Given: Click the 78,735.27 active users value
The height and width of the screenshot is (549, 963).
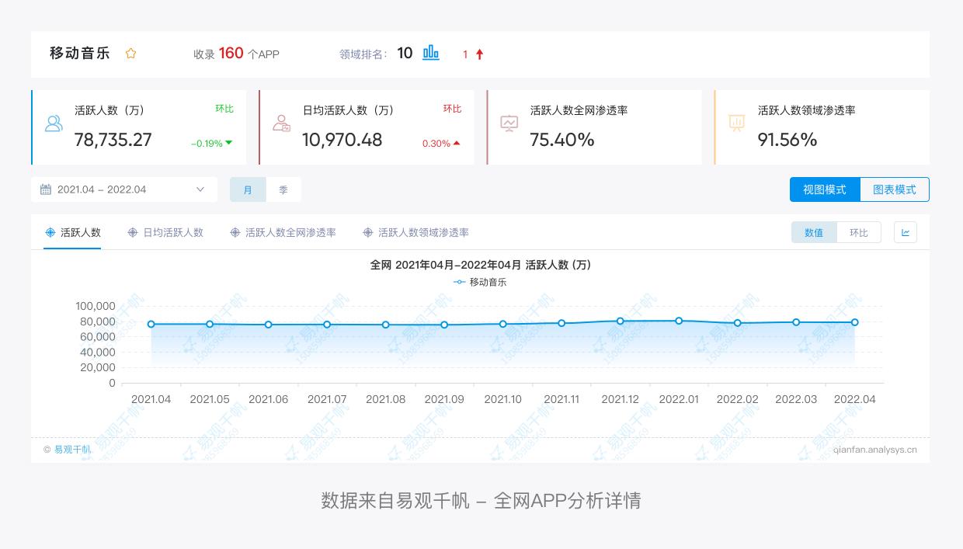Looking at the screenshot, I should coord(113,140).
